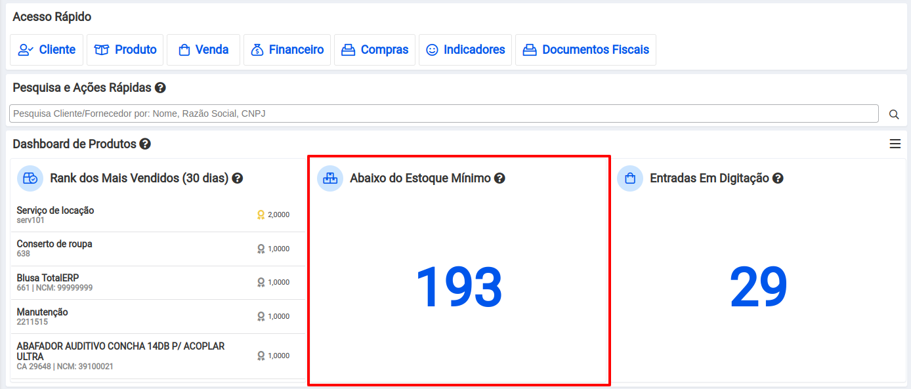Open the Cliente quick access button

47,50
